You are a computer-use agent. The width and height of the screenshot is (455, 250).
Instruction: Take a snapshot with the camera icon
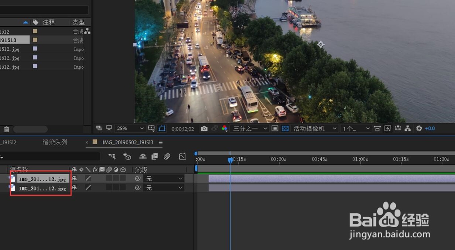204,129
